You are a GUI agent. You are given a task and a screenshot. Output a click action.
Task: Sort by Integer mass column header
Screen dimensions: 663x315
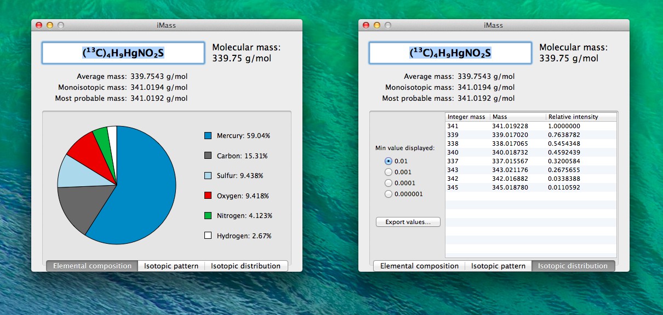point(468,117)
